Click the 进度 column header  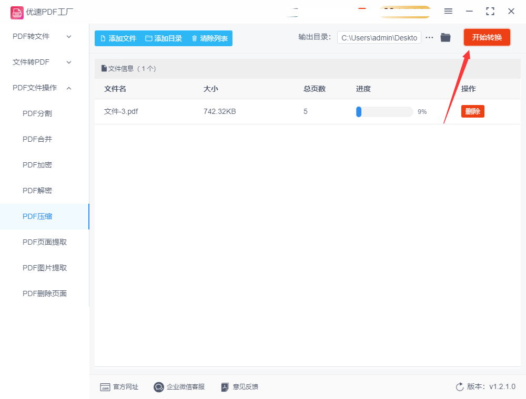click(x=363, y=89)
